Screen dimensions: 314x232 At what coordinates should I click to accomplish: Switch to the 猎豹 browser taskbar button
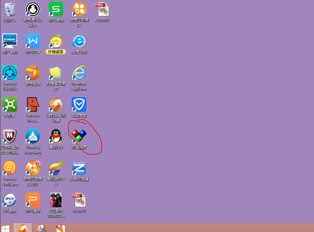coord(23,228)
